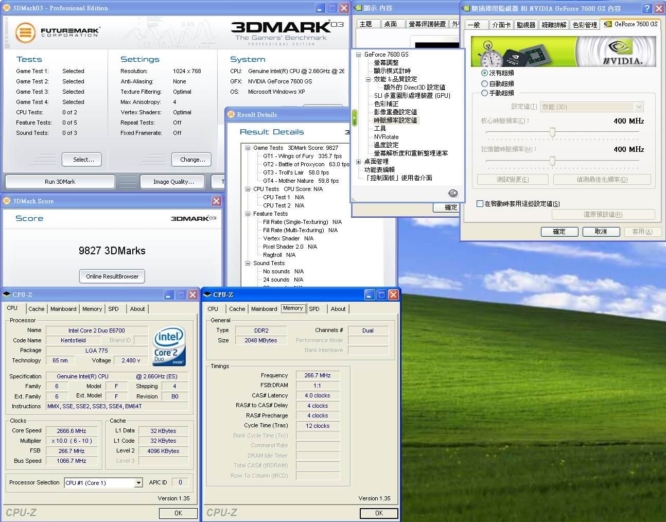Select 螢幕調整 in NVIDIA tree
Screen dimensions: 666x522
[x=386, y=63]
